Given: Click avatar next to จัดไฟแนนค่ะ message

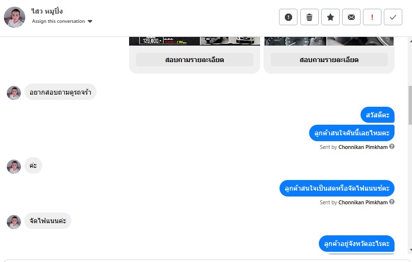Looking at the screenshot, I should [14, 222].
